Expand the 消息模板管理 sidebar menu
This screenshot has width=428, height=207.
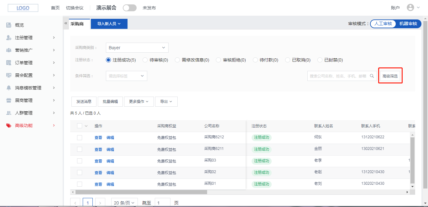point(54,88)
